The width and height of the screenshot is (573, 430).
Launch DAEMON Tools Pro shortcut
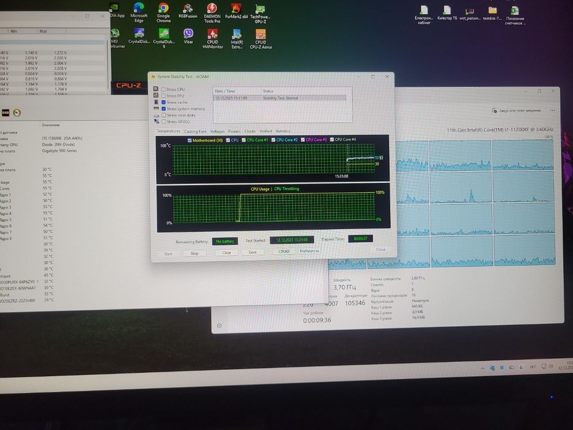pyautogui.click(x=212, y=13)
